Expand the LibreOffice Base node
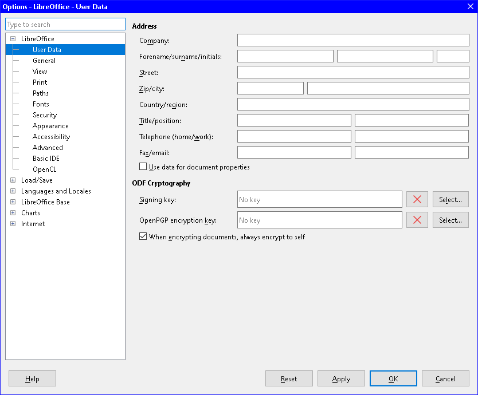This screenshot has width=478, height=395. (x=13, y=202)
